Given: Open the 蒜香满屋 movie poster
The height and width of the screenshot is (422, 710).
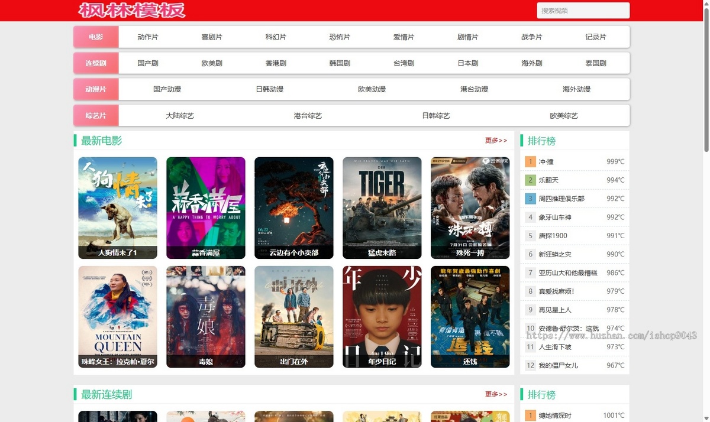Looking at the screenshot, I should coord(206,207).
